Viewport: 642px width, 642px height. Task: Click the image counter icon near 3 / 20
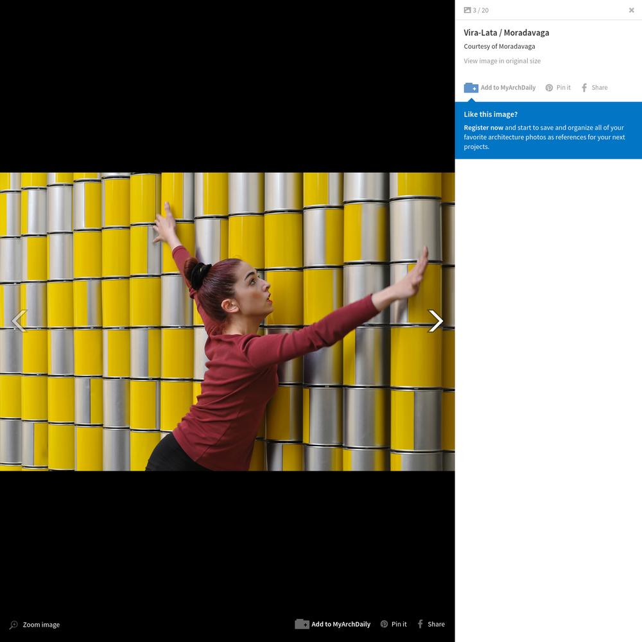467,10
